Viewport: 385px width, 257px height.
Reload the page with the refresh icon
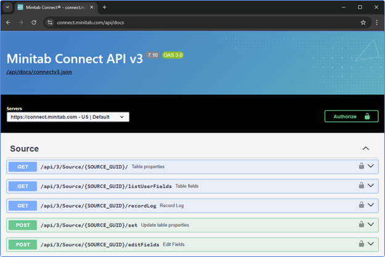[34, 22]
